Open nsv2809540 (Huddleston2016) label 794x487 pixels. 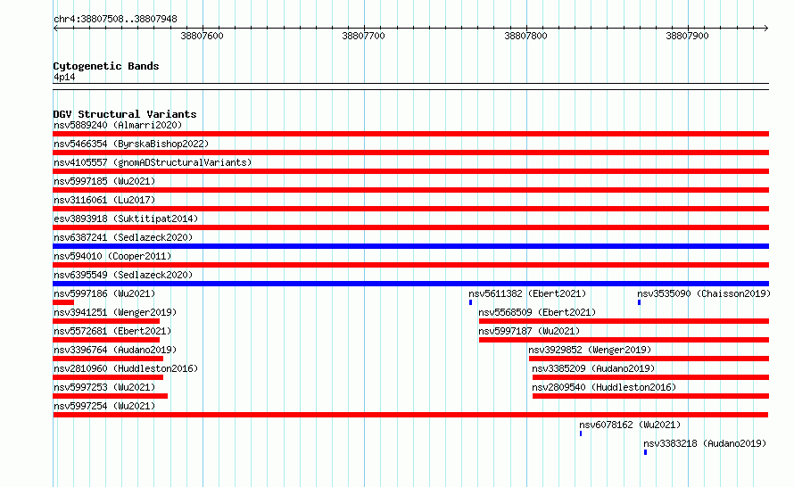[604, 387]
